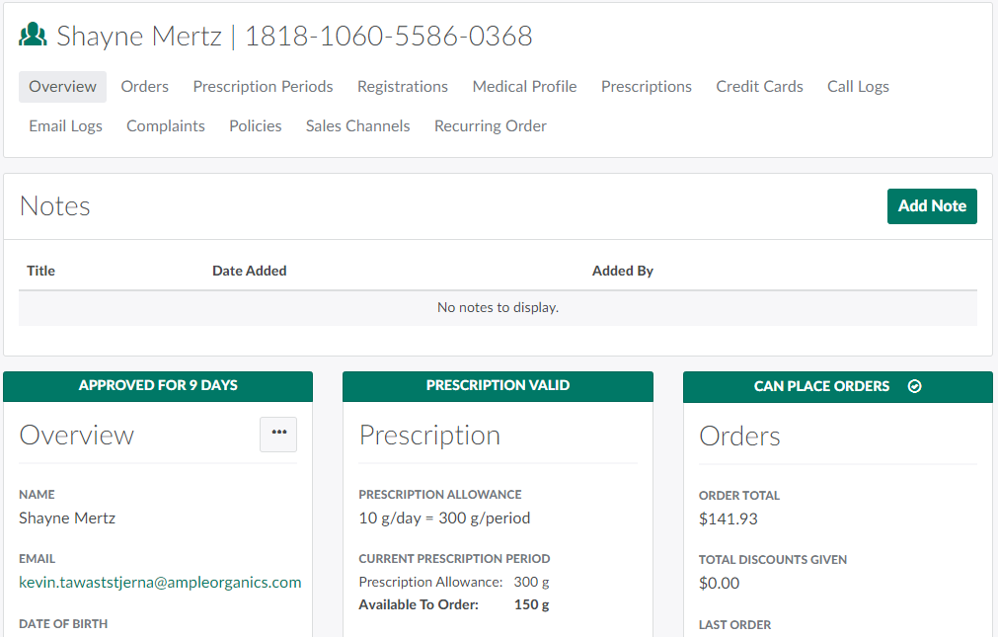The image size is (998, 637).
Task: Open the Call Logs tab
Action: [858, 87]
